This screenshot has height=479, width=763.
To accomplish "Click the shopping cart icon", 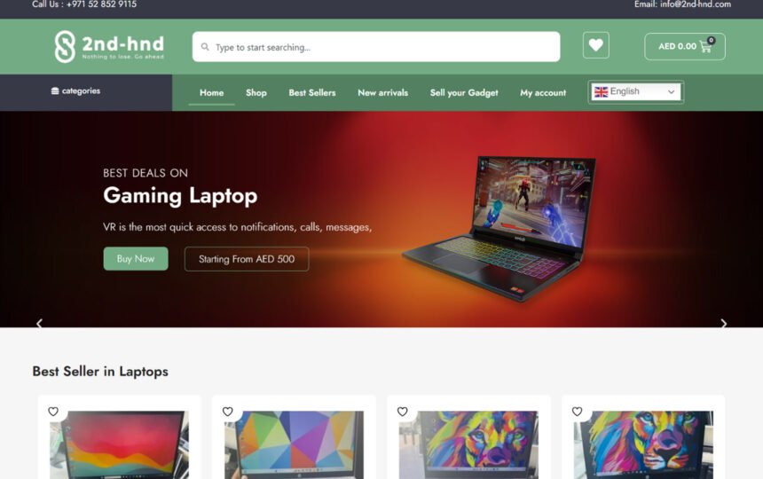I will 705,46.
